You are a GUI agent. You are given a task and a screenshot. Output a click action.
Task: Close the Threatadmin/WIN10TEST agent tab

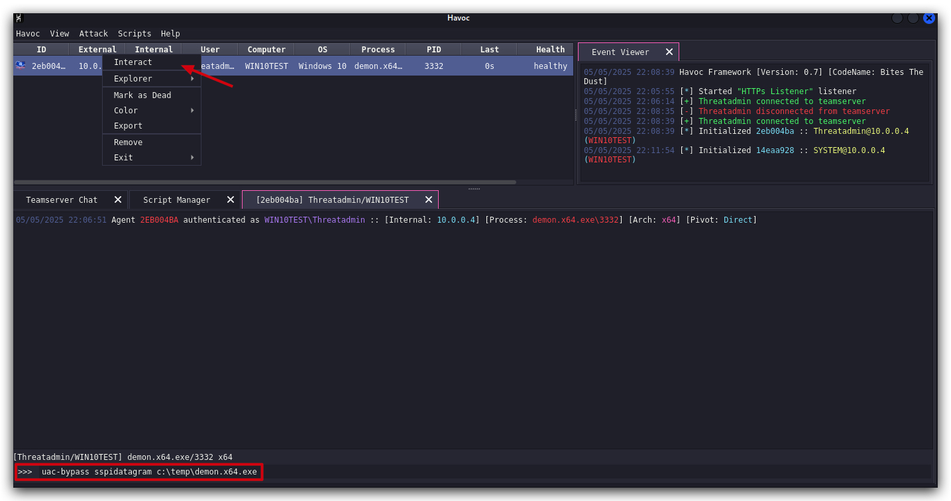[429, 199]
